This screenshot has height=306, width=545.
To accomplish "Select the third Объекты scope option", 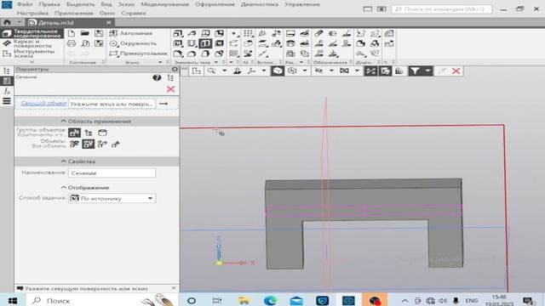I will 102,144.
